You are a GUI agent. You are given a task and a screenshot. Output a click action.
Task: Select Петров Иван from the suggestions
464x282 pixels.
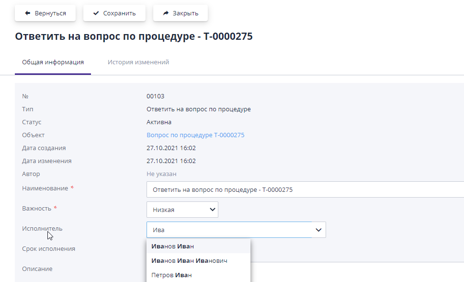[x=172, y=274]
